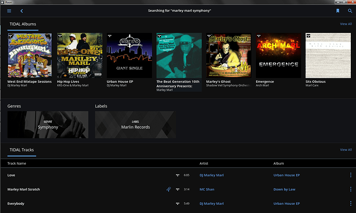Screen dimensions: 356x213
Task: View all TIDAL tracks
Action: 346,150
